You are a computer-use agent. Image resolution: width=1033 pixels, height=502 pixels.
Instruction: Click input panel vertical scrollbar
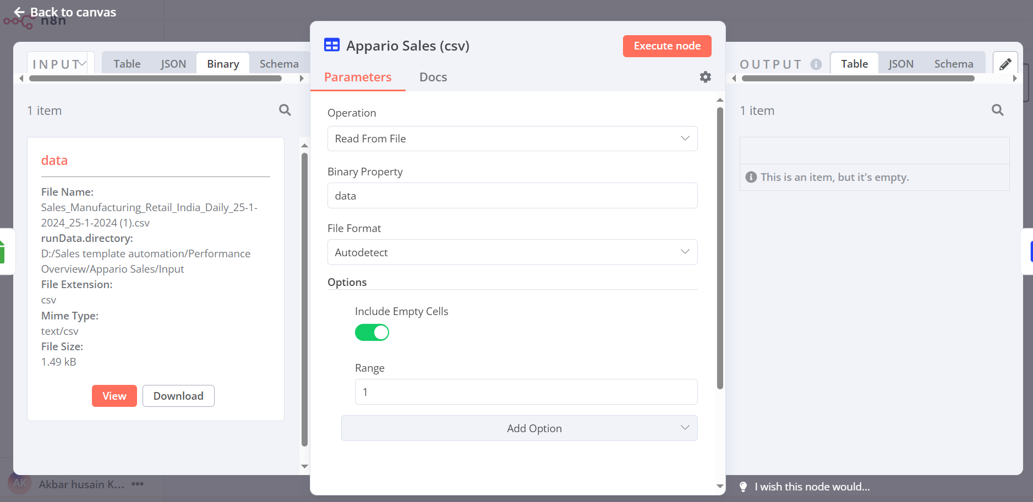tap(304, 300)
